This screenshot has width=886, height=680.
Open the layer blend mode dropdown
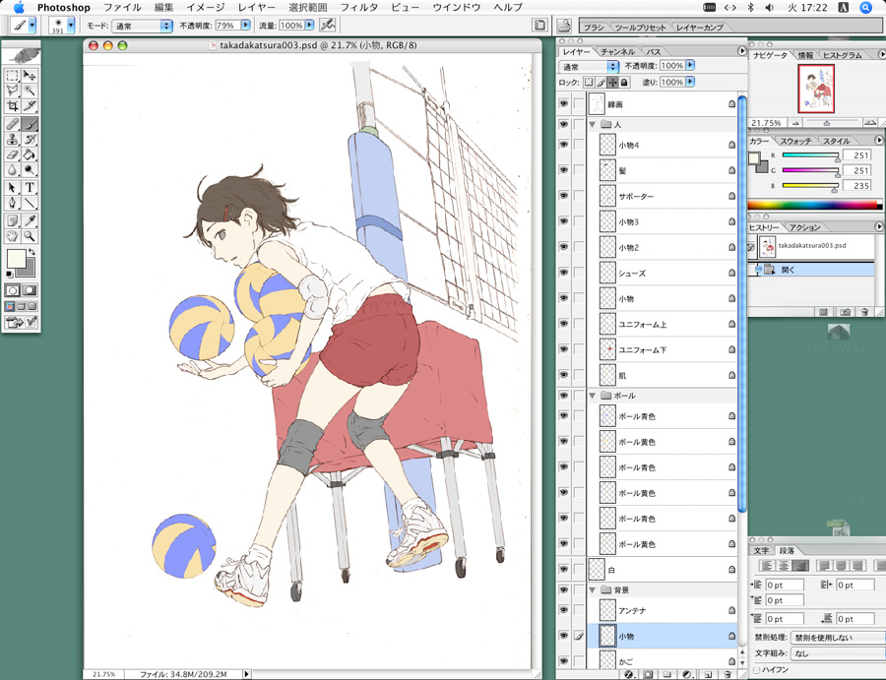(x=590, y=66)
